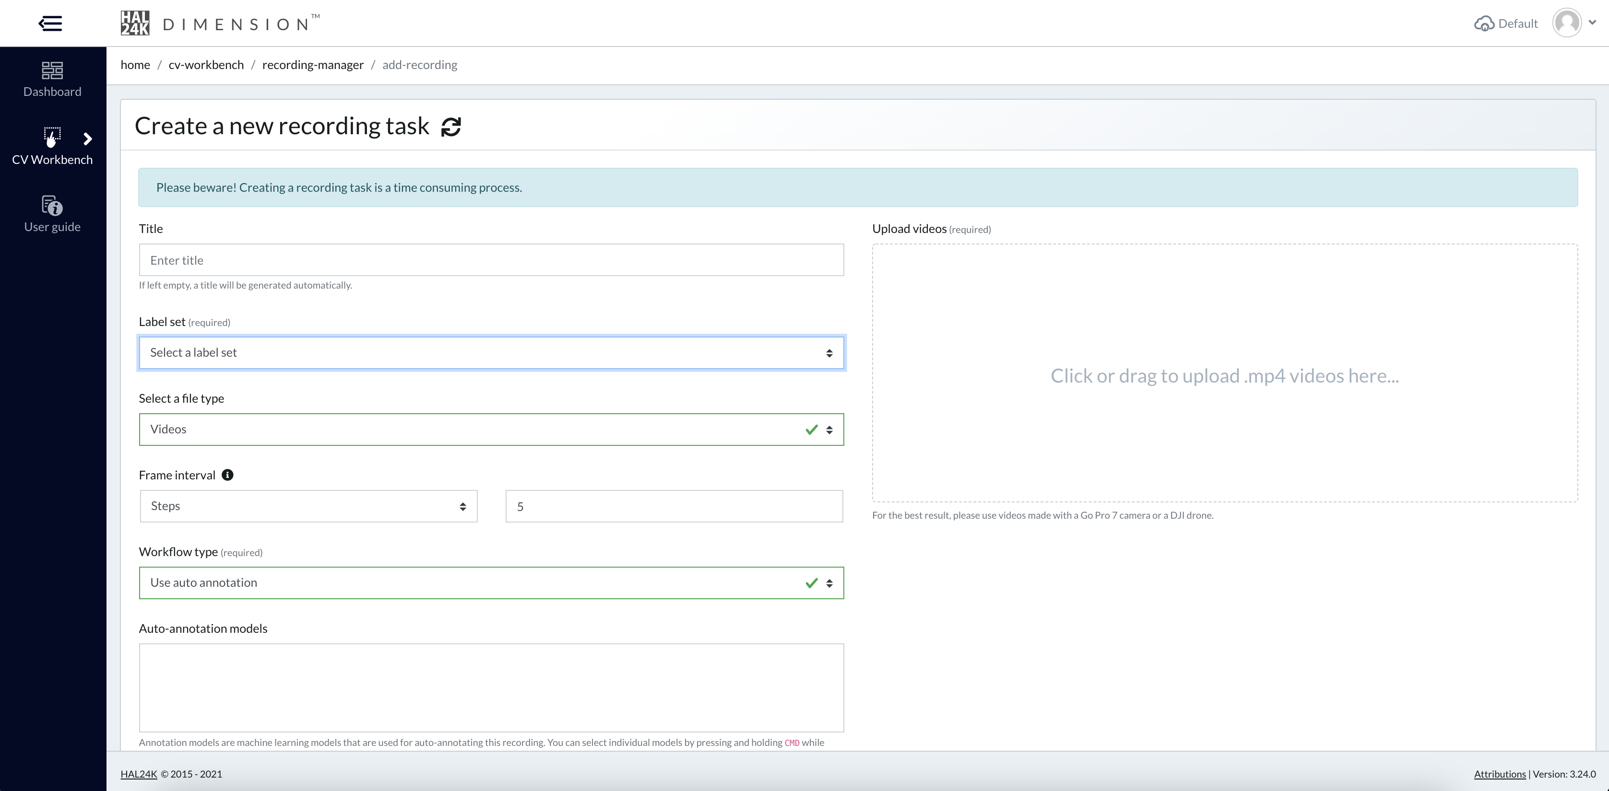The height and width of the screenshot is (791, 1609).
Task: Open user avatar account menu
Action: [1568, 23]
